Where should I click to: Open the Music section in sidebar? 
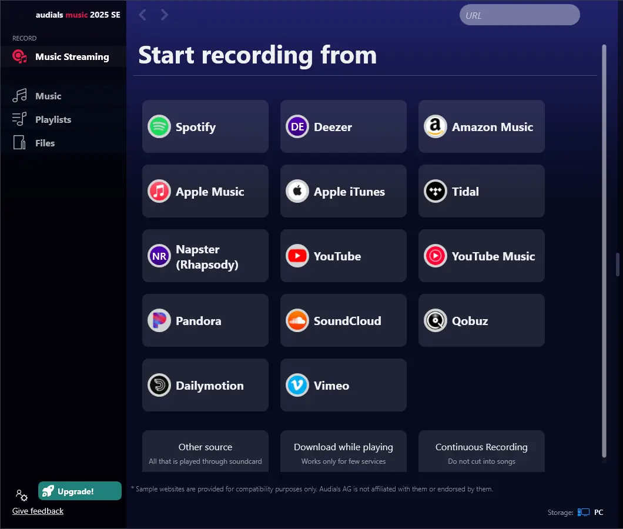(48, 96)
